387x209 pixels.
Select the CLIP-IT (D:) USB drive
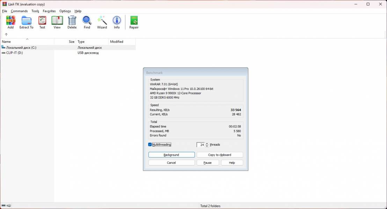[15, 53]
